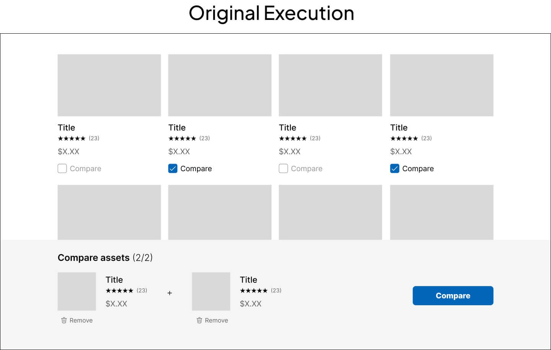Click trash icon for first compare asset
Image resolution: width=551 pixels, height=350 pixels.
[x=64, y=320]
